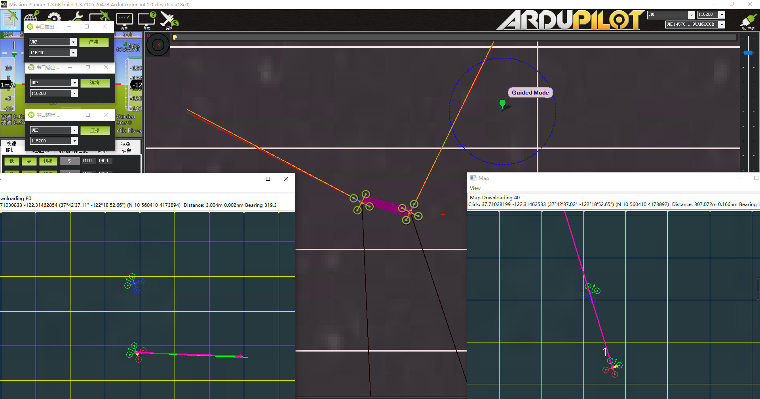The height and width of the screenshot is (399, 760).
Task: Open 115200 baud dropdown in bottom serial window
Action: [74, 141]
